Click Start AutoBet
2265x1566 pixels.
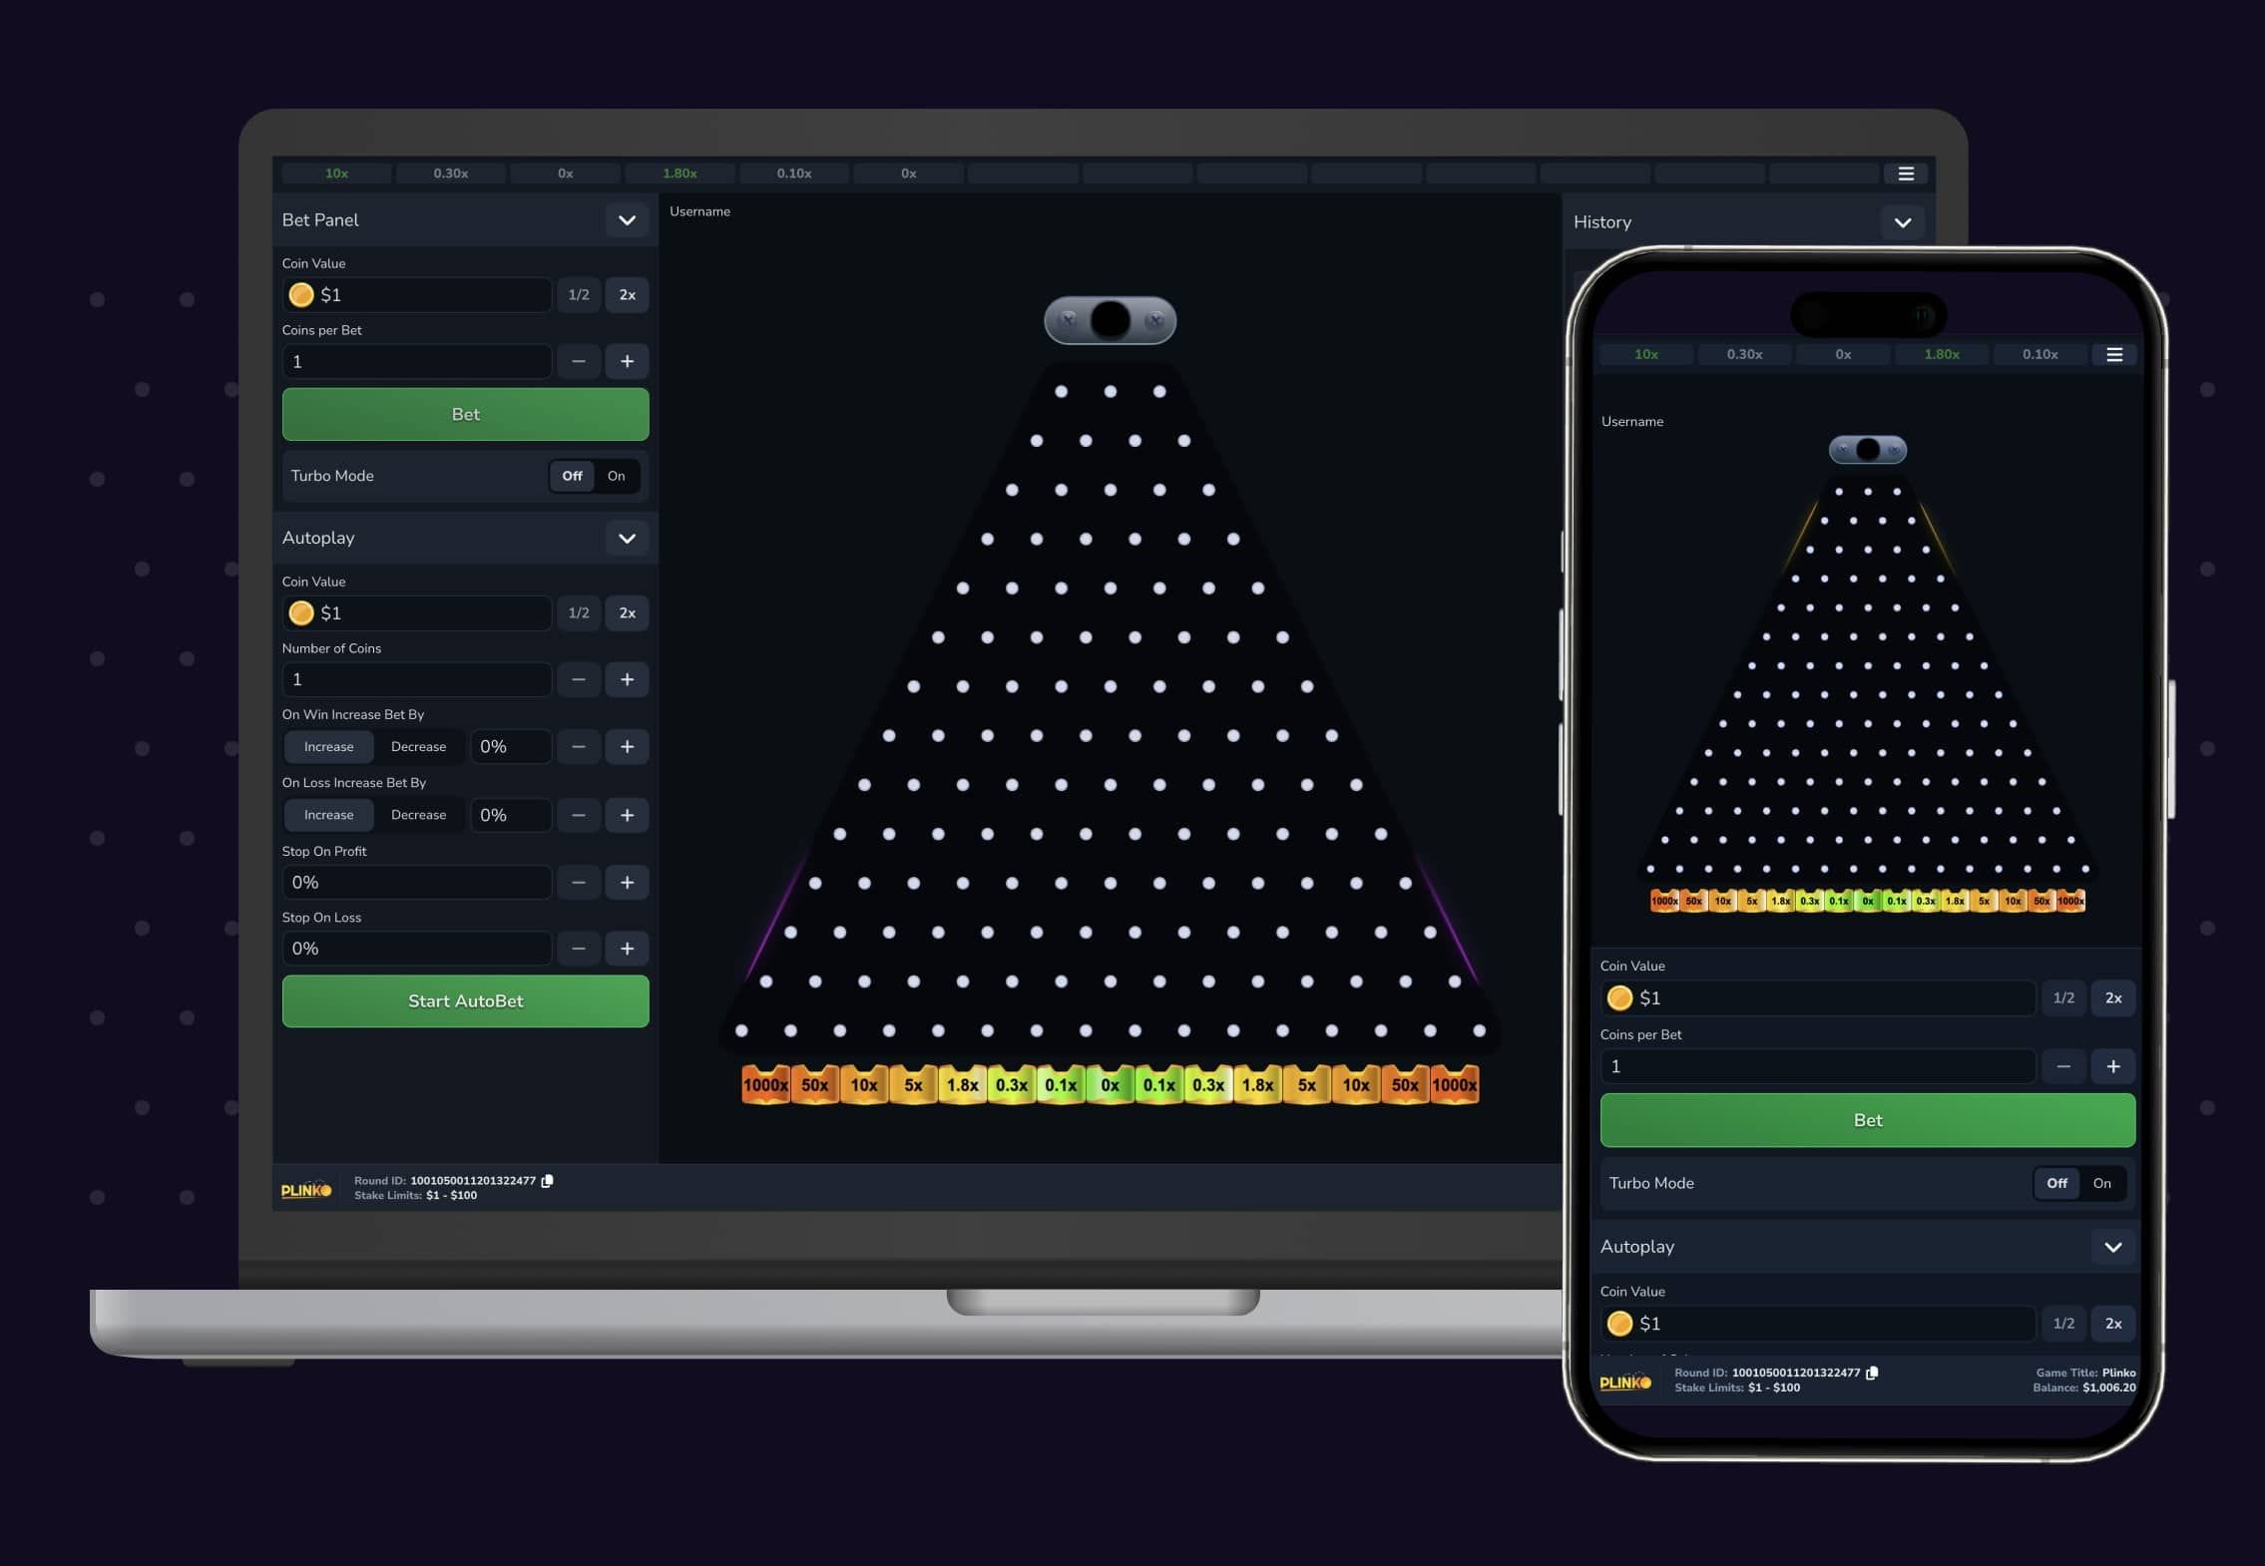pyautogui.click(x=465, y=1000)
